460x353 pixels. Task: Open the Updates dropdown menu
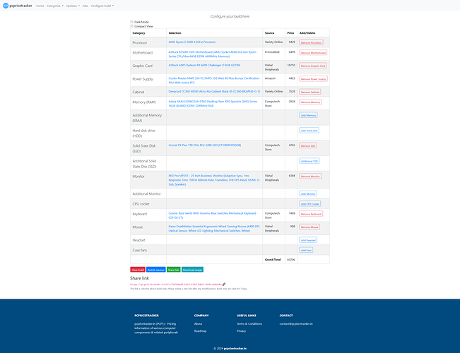pos(73,6)
